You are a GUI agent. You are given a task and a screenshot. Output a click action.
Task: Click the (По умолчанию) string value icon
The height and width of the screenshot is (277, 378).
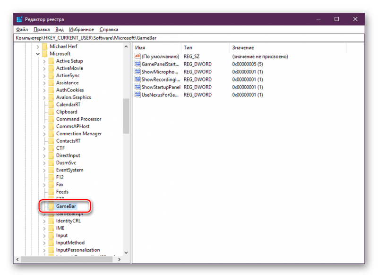pyautogui.click(x=137, y=56)
